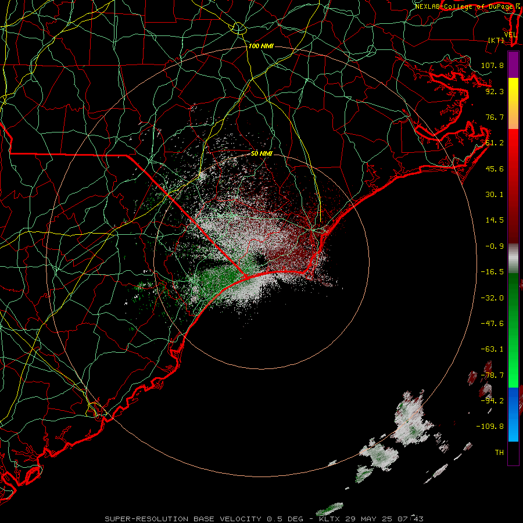Select the -109.8 velocity scale value
The height and width of the screenshot is (523, 523).
pos(490,427)
